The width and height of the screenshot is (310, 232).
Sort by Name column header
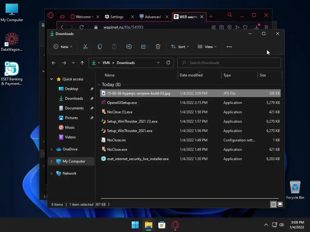pos(110,75)
